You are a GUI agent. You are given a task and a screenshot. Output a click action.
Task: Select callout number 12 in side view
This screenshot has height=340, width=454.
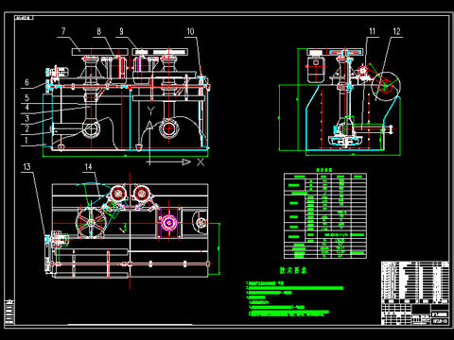coord(396,31)
